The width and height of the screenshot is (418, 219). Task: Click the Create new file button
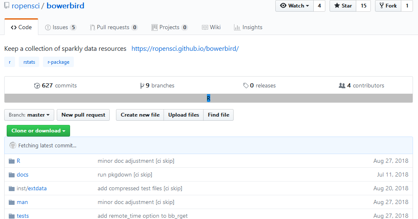tap(140, 115)
